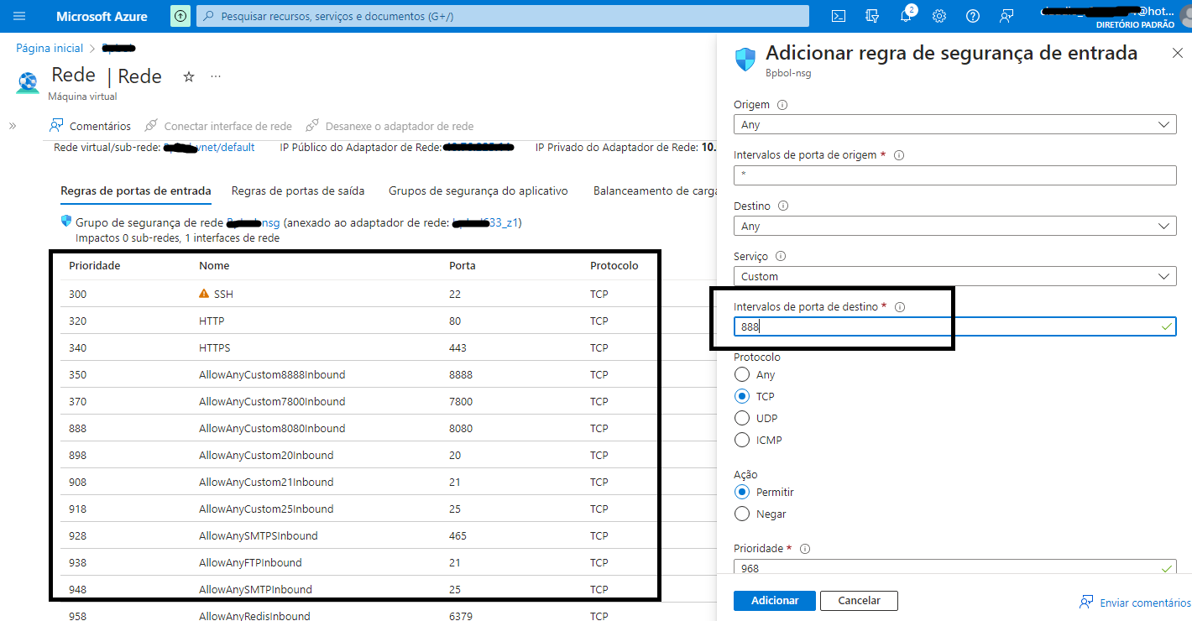Screen dimensions: 1192x621
Task: Expand the collapsed left sidebar menu
Action: point(13,126)
